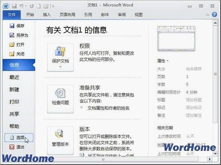The width and height of the screenshot is (221, 165).
Task: Switch to the 开始 (Home) tab
Action: tap(30, 15)
